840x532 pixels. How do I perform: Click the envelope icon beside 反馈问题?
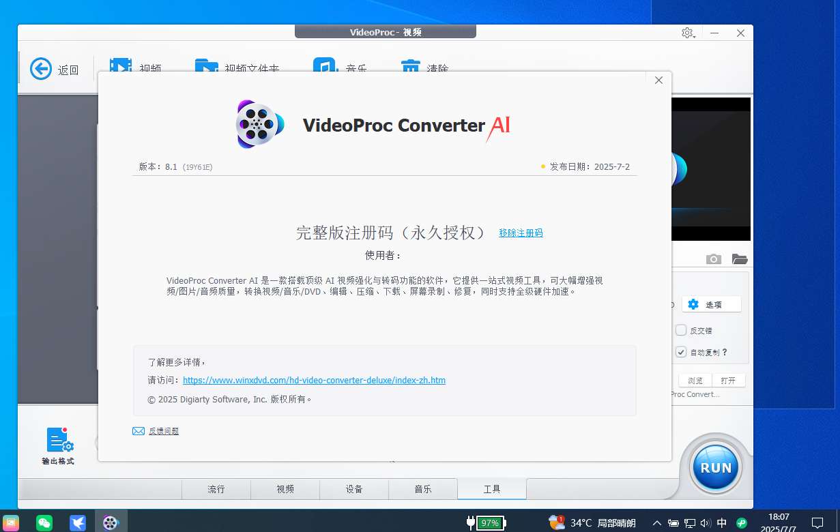tap(139, 431)
